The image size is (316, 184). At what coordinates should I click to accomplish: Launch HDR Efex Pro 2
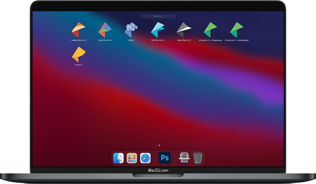158,30
